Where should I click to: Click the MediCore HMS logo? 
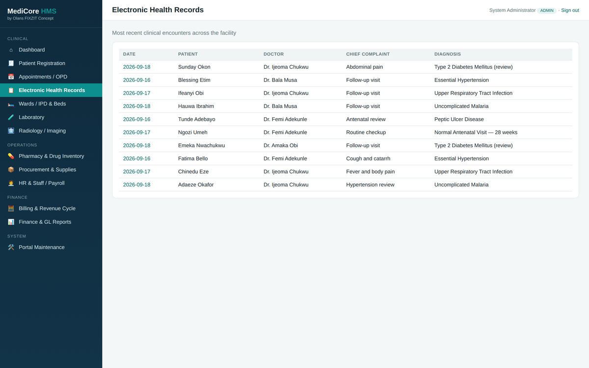[32, 11]
